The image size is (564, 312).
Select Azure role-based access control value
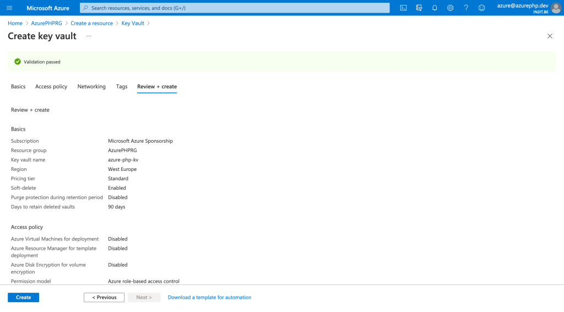pyautogui.click(x=144, y=281)
